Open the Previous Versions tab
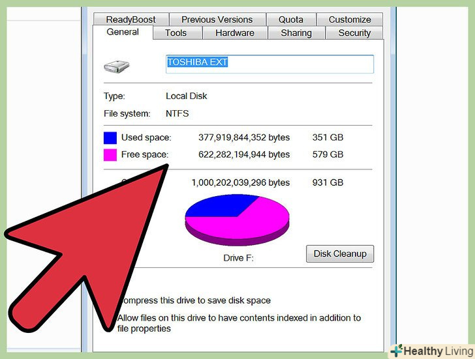475x359 pixels. 217,20
